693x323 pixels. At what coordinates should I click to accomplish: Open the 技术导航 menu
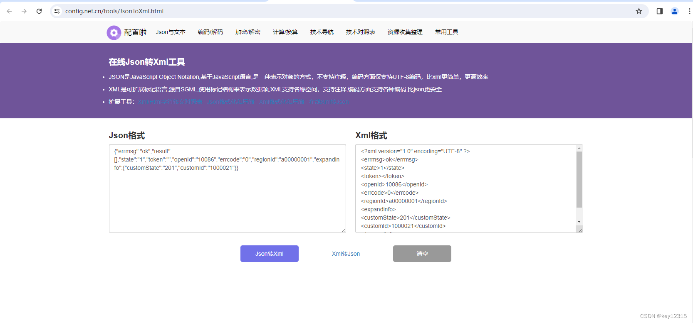(x=322, y=32)
